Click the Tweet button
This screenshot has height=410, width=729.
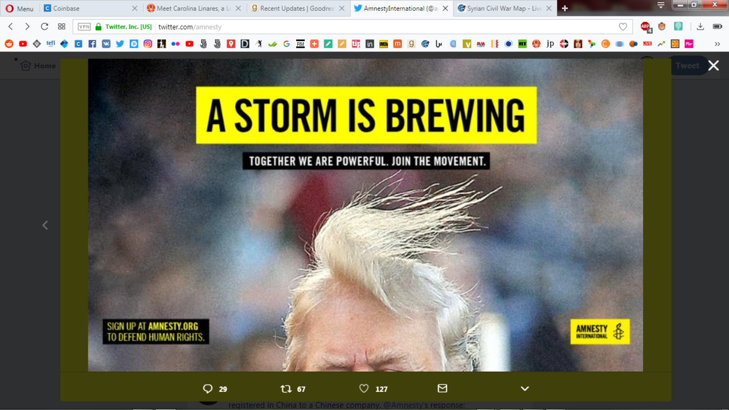[x=687, y=65]
